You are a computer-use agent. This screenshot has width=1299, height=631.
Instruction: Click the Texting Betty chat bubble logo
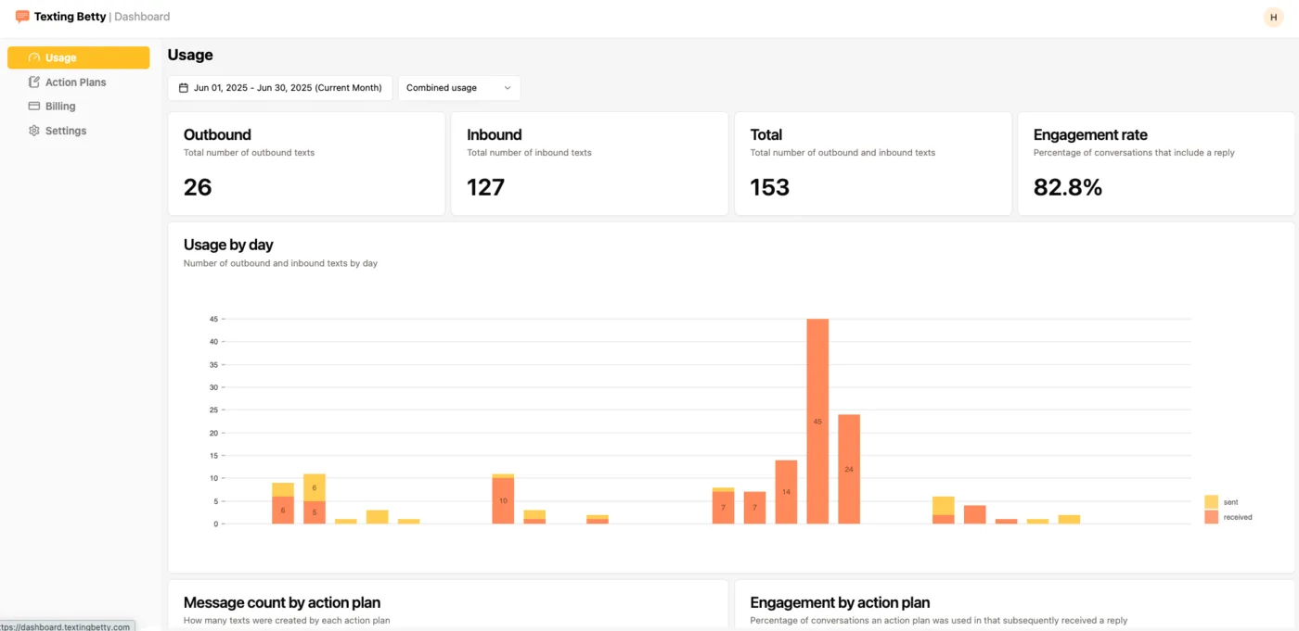[x=22, y=17]
